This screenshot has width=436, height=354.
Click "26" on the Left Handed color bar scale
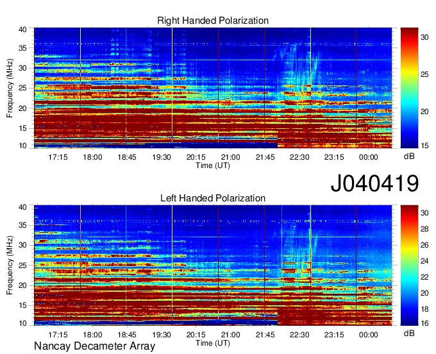[x=424, y=245]
